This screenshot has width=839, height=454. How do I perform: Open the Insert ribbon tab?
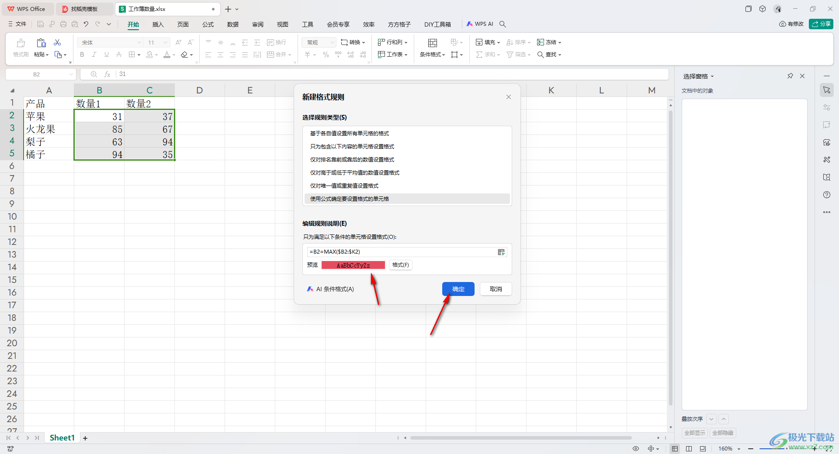158,24
